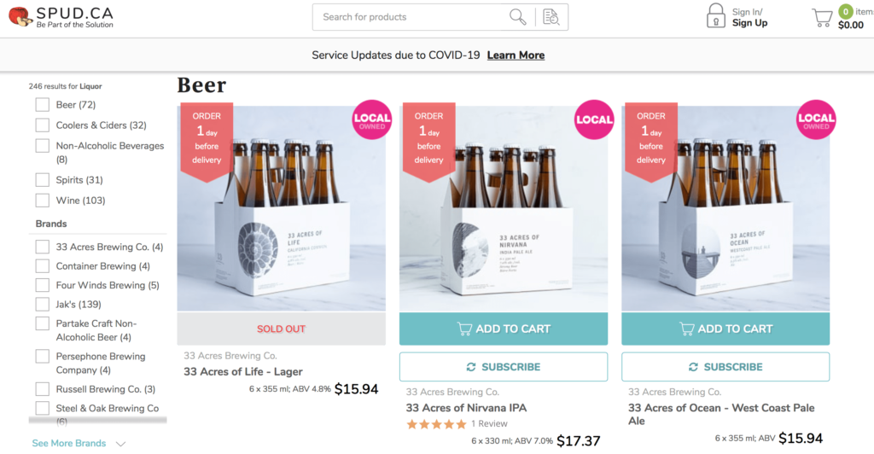Enable the Wine (103) filter checkbox

[x=42, y=201]
